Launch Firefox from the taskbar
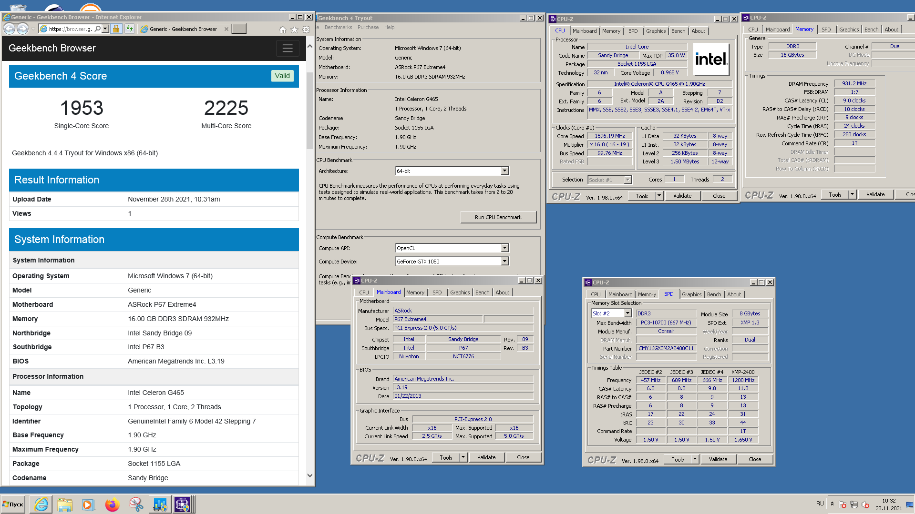Screen dimensions: 915x514 112,504
